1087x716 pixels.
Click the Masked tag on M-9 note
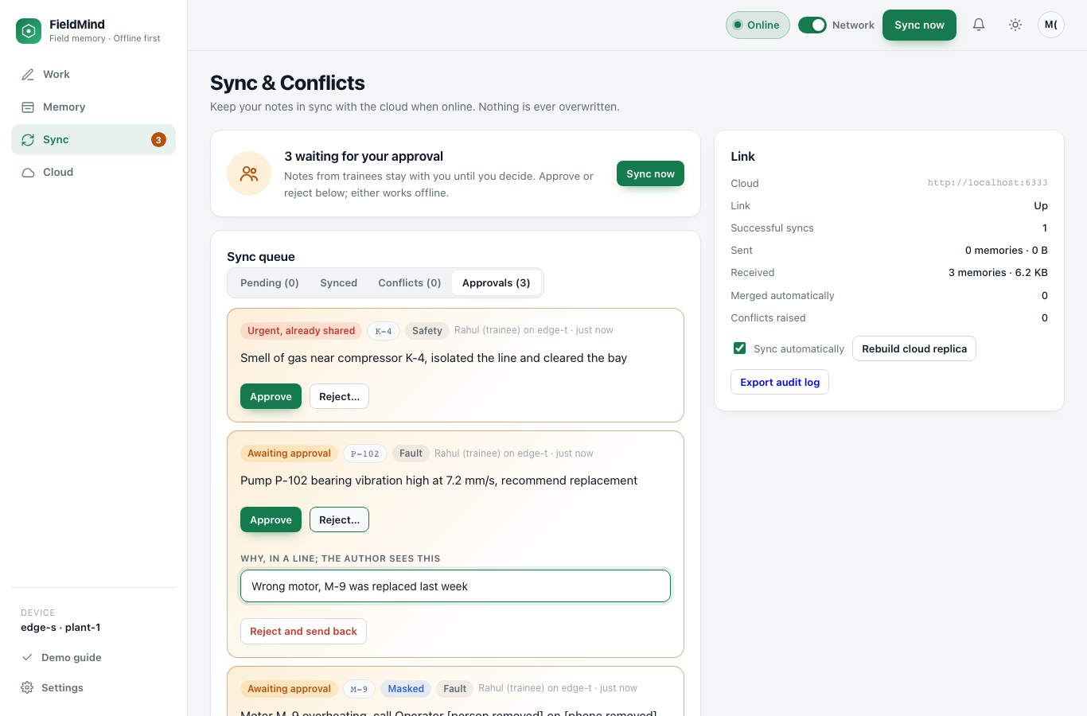[x=406, y=689]
